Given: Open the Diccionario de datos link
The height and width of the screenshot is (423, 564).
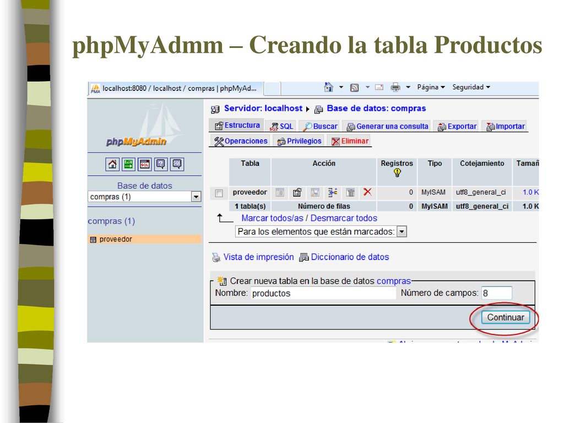Looking at the screenshot, I should 350,257.
